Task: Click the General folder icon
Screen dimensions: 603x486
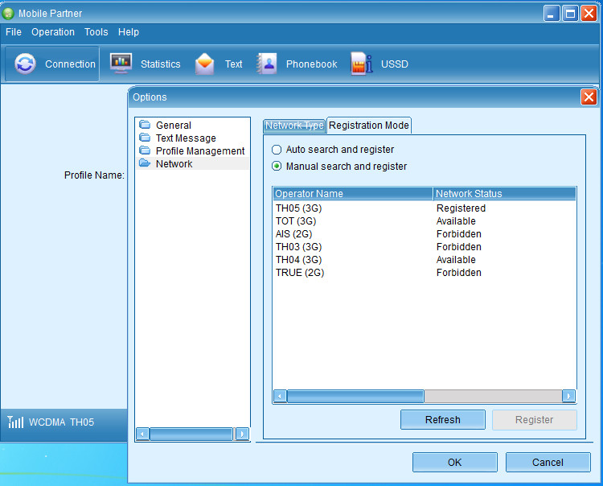Action: tap(145, 125)
